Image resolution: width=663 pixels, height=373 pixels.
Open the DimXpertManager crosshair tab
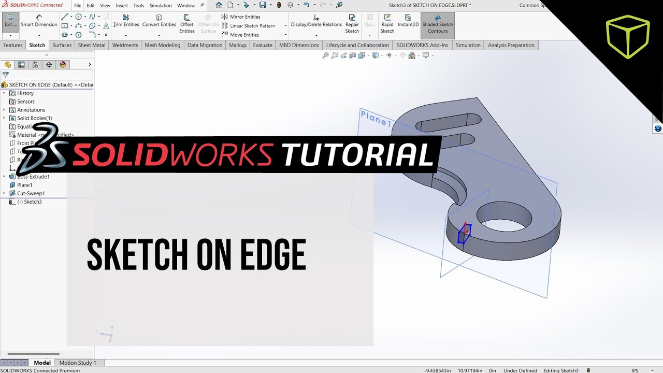point(49,65)
